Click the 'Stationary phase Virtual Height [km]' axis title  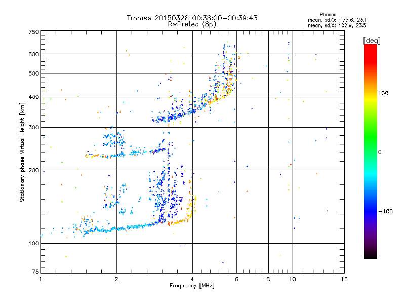(22, 152)
